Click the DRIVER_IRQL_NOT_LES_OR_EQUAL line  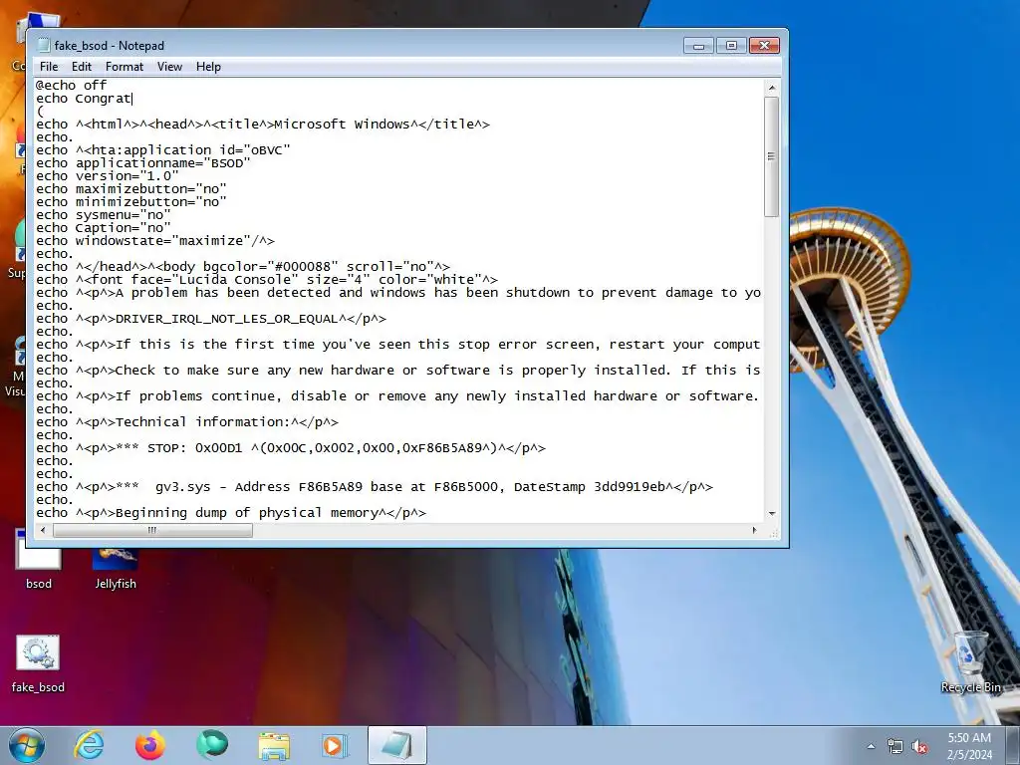[211, 319]
